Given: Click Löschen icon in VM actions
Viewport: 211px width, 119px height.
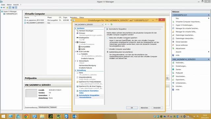Looking at the screenshot, I should 173,86.
